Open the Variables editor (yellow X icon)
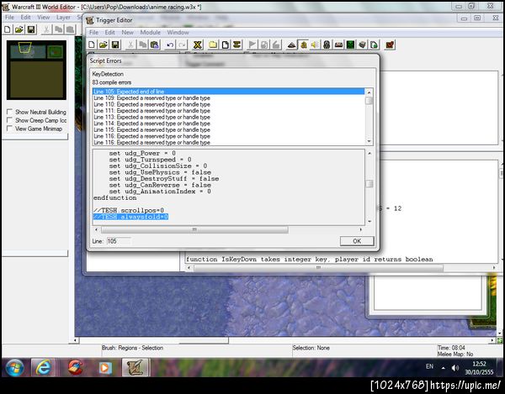 198,45
